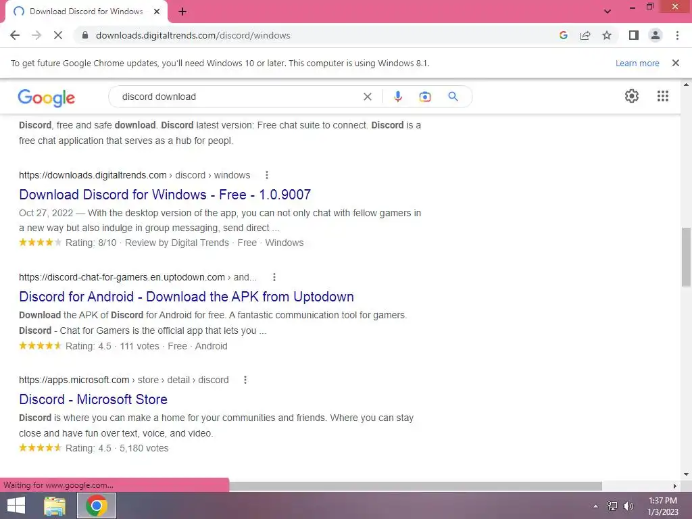Click the scroll-down arrow of the page
The image size is (692, 519).
point(686,474)
